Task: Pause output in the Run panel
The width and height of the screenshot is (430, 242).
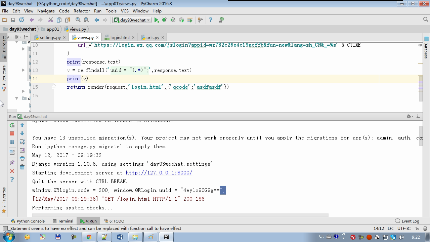Action: 12,142
